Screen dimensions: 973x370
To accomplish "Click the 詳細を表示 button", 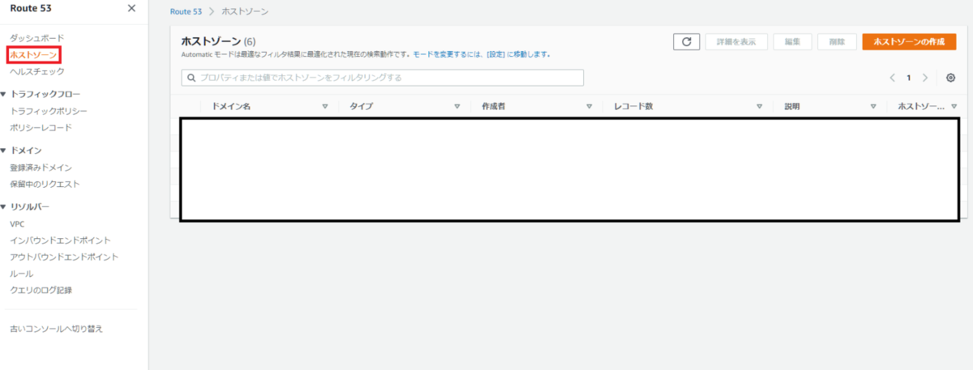I will click(736, 42).
